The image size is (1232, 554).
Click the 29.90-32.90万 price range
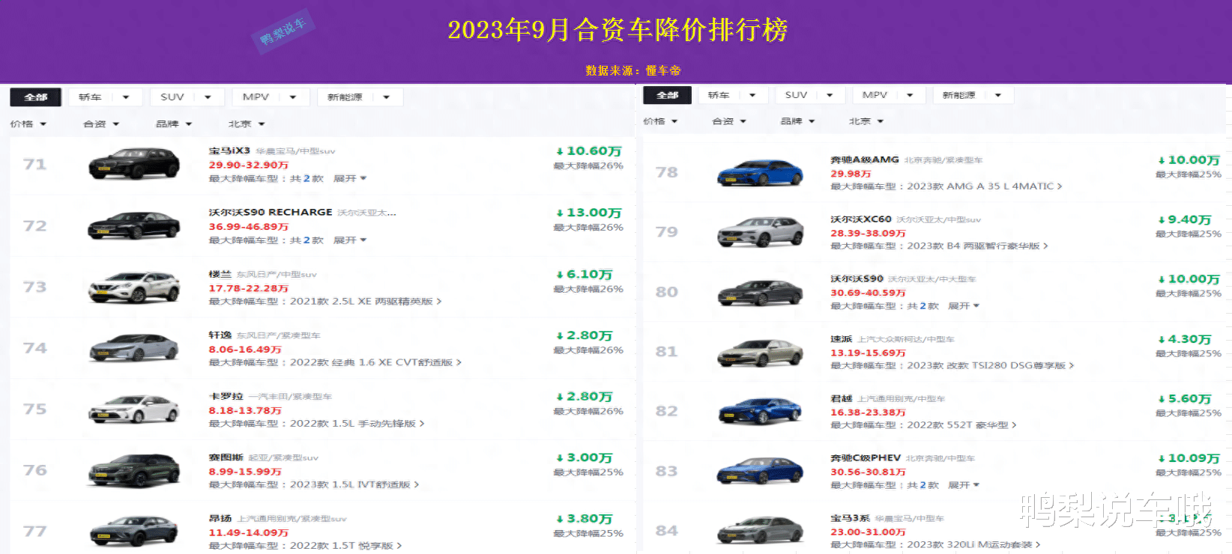pos(248,165)
